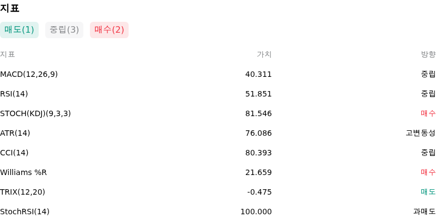Click the 고변동성 label for ATR
The width and height of the screenshot is (436, 217).
tap(421, 133)
